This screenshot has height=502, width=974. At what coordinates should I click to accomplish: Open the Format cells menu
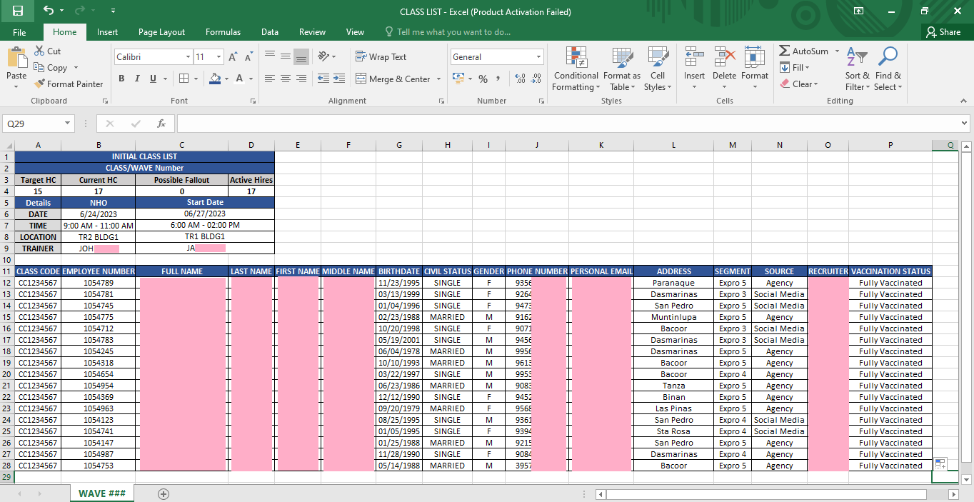tap(755, 69)
